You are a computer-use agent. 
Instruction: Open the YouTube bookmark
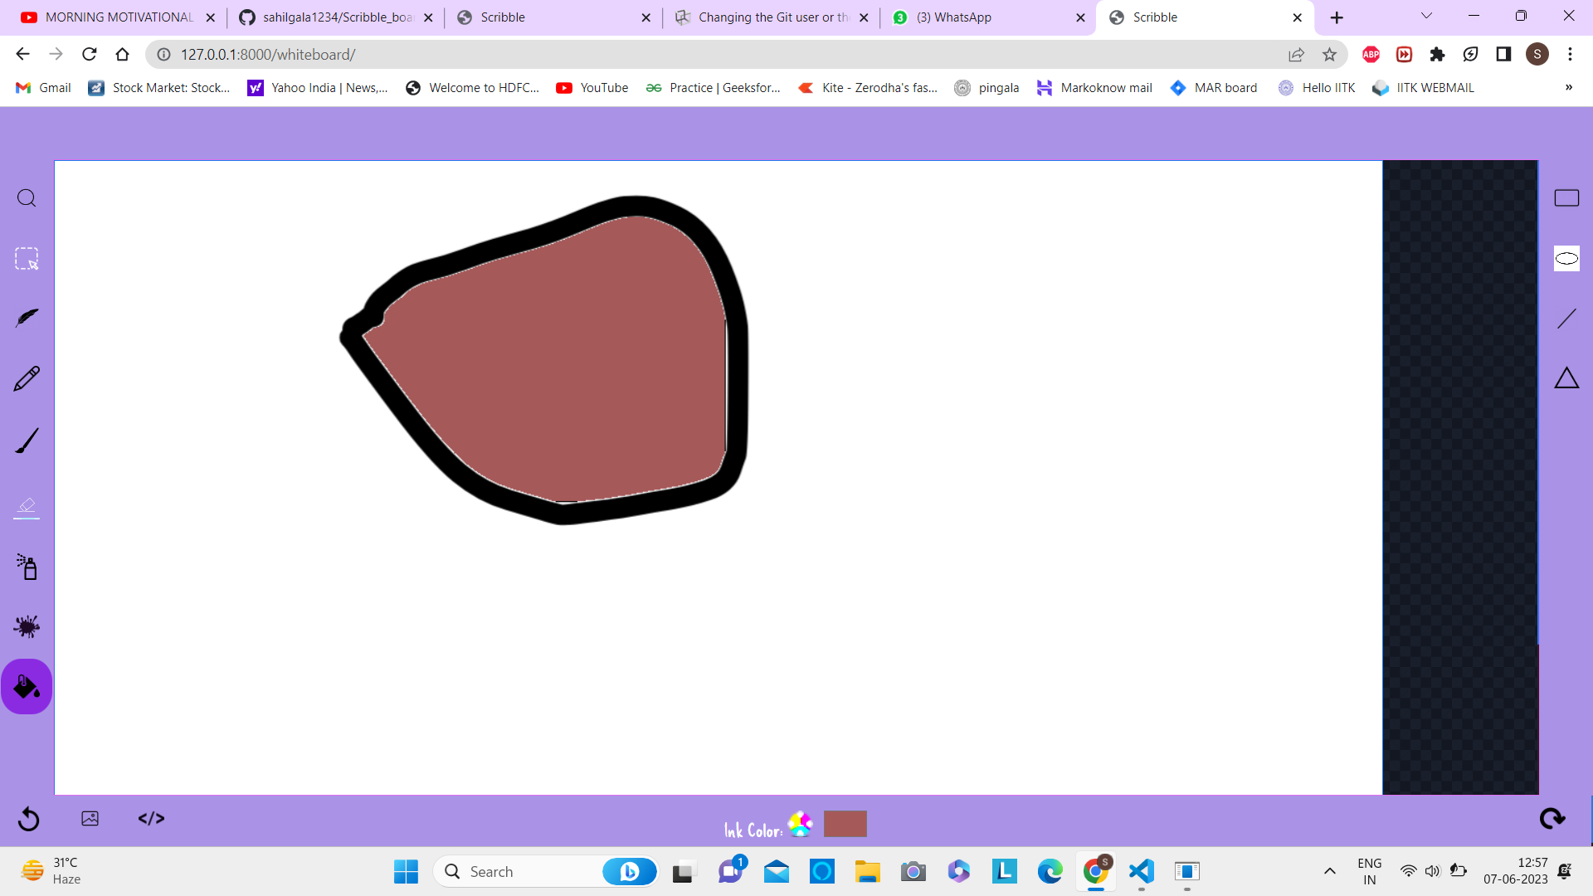[x=592, y=87]
